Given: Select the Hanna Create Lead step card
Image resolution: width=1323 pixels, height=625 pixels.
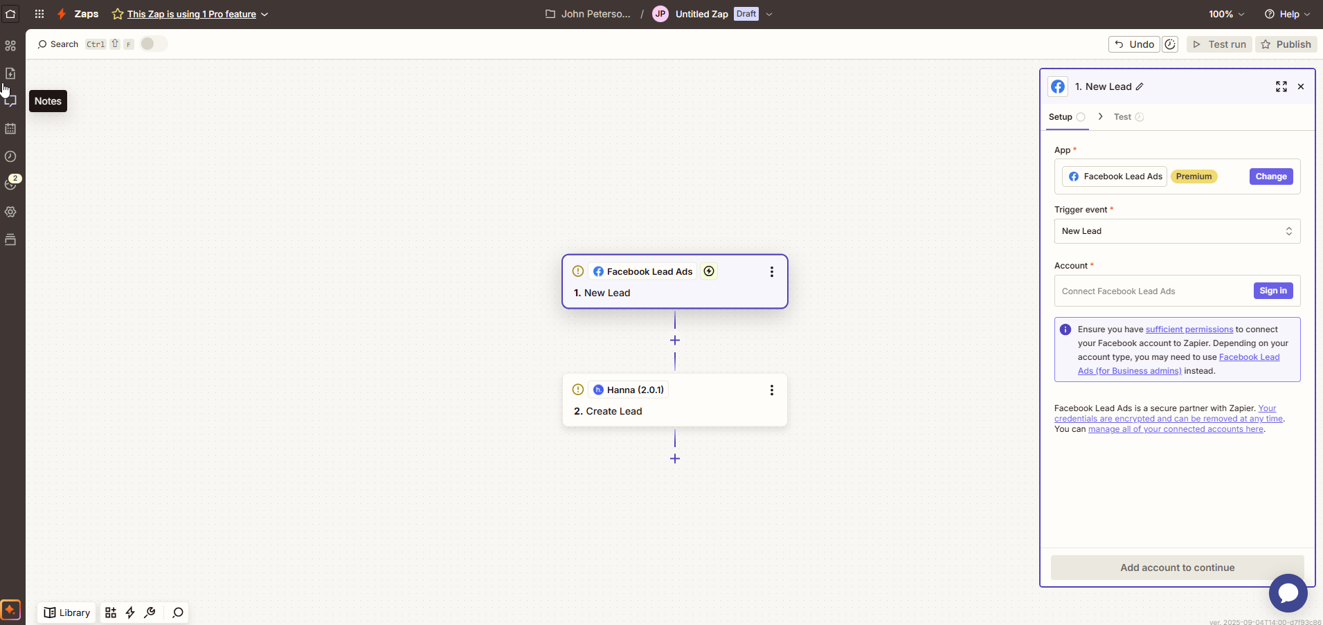Looking at the screenshot, I should tap(675, 400).
